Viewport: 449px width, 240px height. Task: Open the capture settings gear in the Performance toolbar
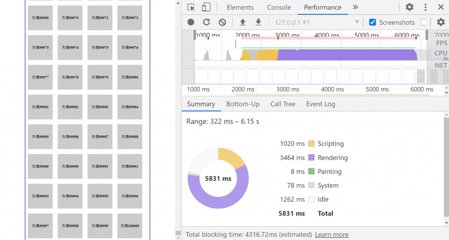(x=441, y=22)
